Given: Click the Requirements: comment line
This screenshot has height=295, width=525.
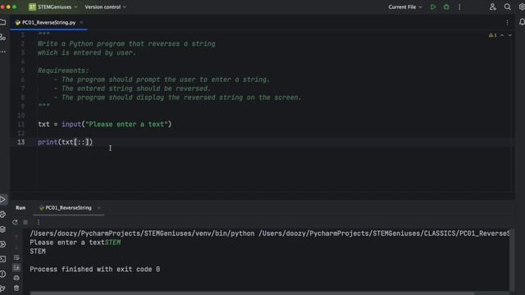Looking at the screenshot, I should (x=63, y=70).
